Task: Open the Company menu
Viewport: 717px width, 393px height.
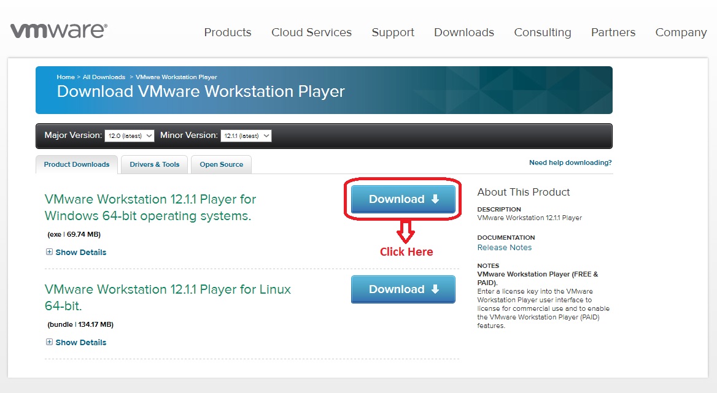Action: (681, 32)
